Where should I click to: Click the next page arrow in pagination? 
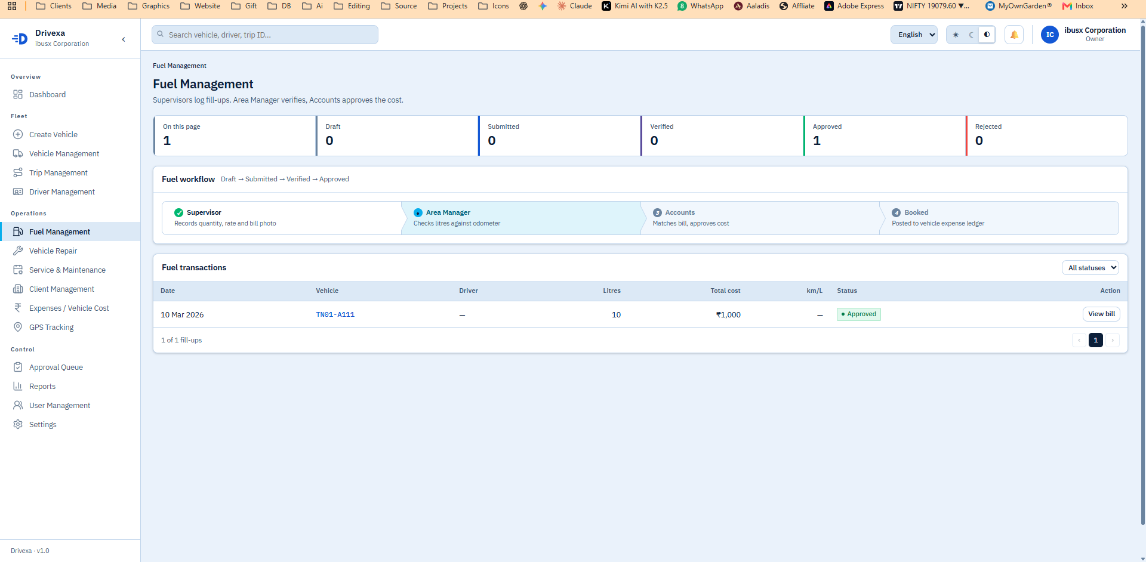tap(1113, 340)
